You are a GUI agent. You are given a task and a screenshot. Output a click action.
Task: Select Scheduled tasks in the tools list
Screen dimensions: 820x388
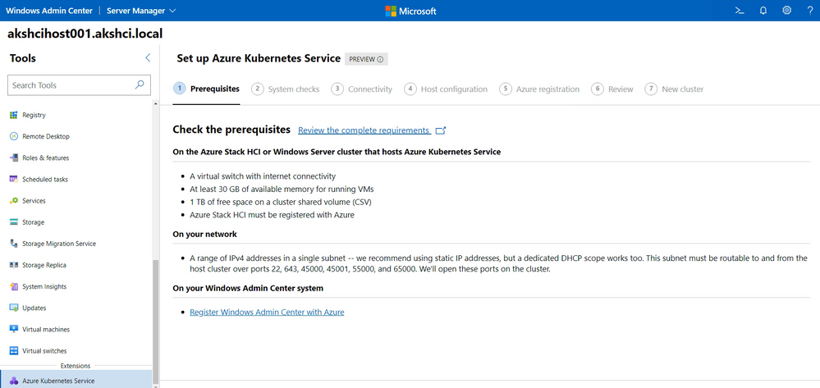tap(45, 180)
